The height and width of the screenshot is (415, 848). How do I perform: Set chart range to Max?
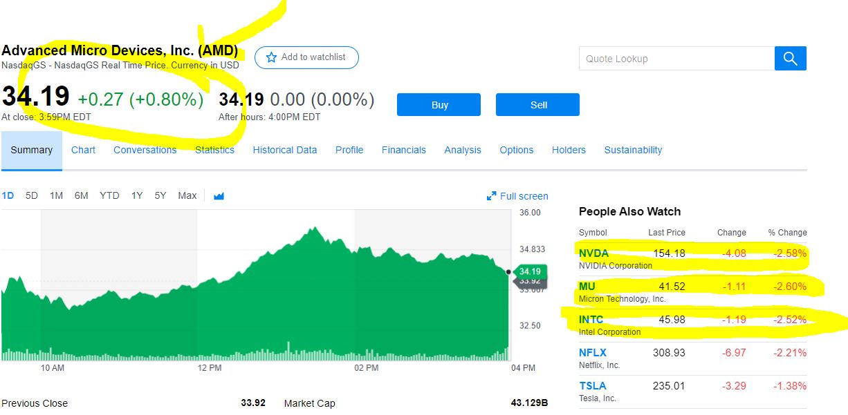click(187, 195)
